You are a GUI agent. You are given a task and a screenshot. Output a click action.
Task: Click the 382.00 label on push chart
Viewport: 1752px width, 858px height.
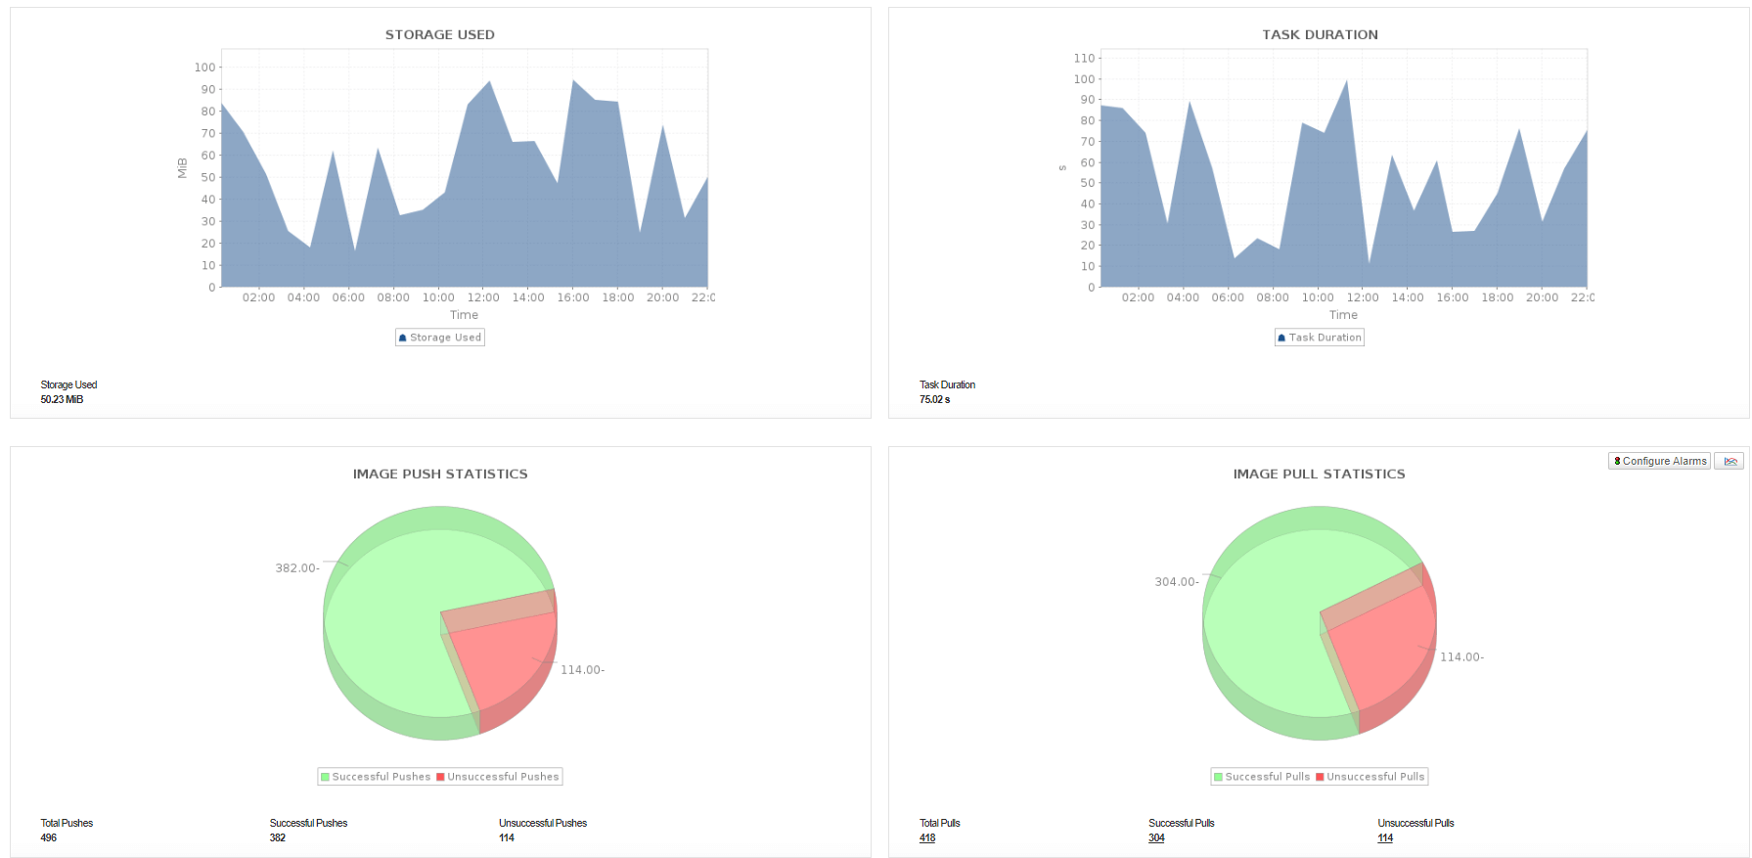(x=297, y=568)
